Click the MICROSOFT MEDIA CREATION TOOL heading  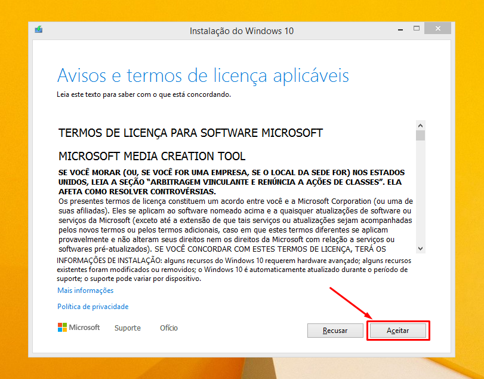(152, 157)
